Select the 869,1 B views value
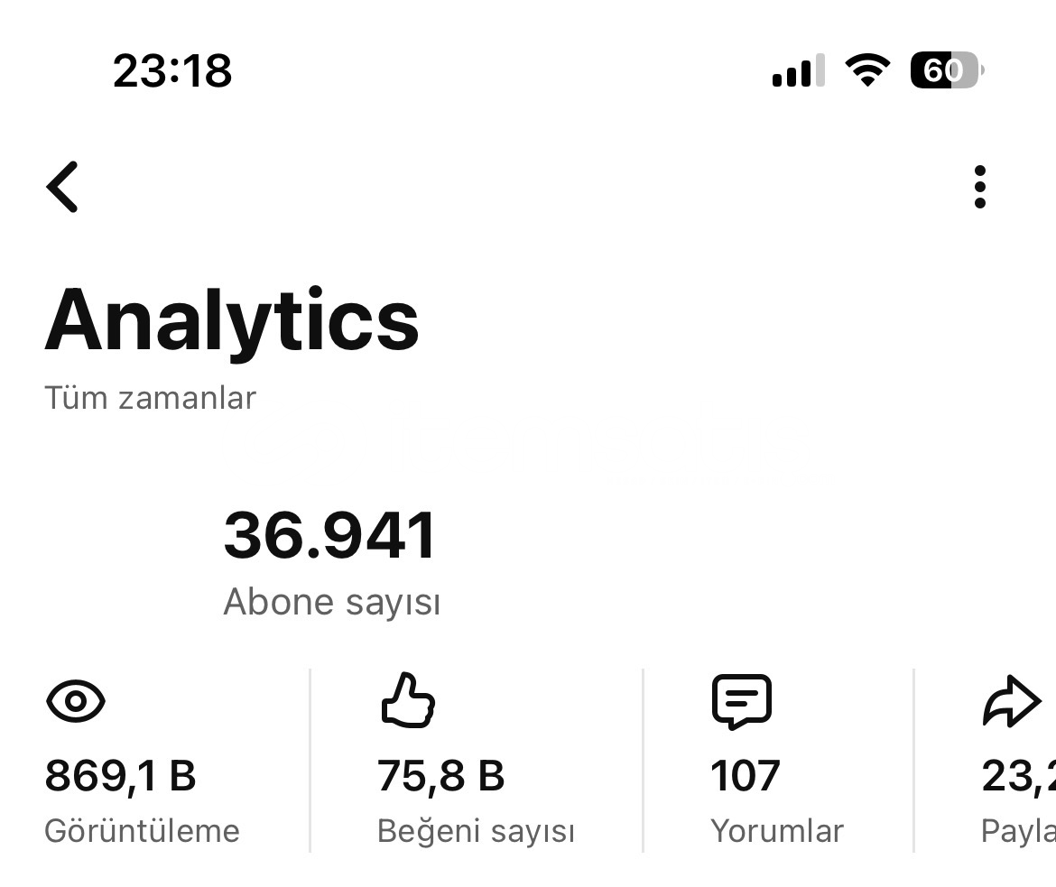Viewport: 1056px width, 887px height. (120, 776)
